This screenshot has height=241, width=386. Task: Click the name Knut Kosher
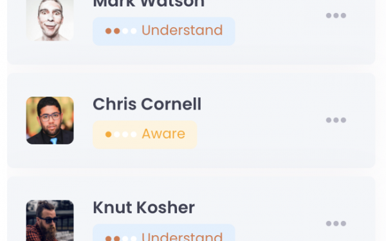click(143, 207)
